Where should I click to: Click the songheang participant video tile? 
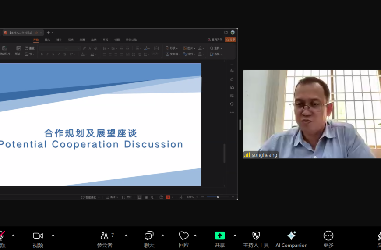pos(312,114)
